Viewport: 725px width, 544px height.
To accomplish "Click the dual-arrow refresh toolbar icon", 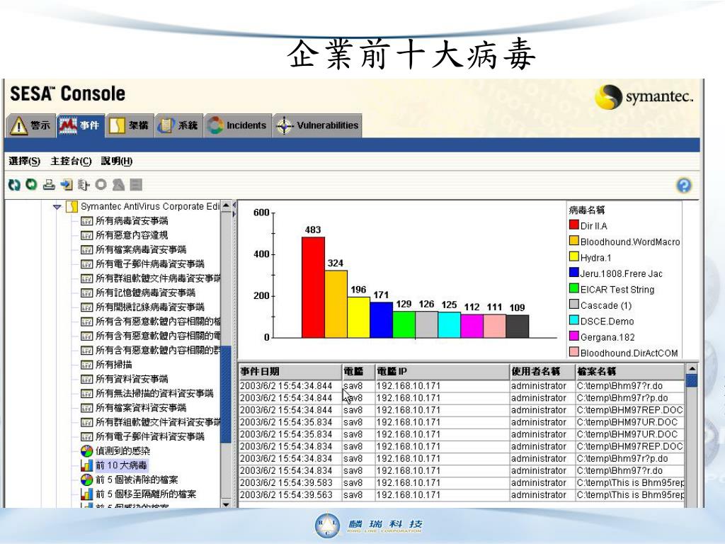I will 14,185.
